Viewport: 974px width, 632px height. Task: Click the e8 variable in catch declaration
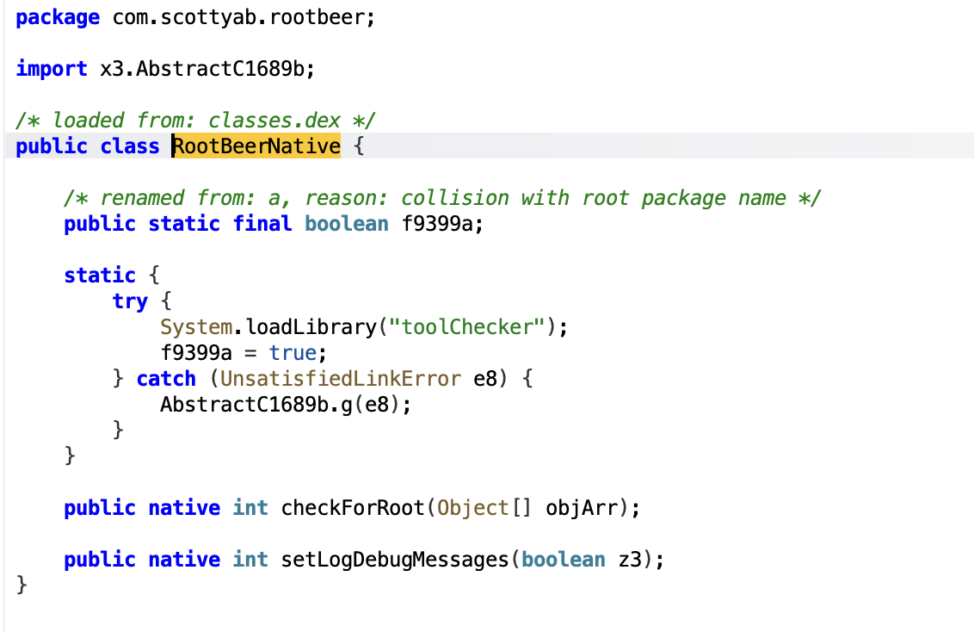[485, 379]
